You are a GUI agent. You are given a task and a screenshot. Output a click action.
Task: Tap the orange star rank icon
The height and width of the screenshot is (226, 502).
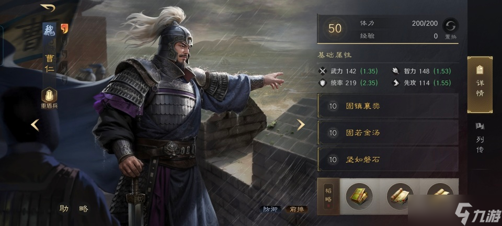[x=65, y=29]
